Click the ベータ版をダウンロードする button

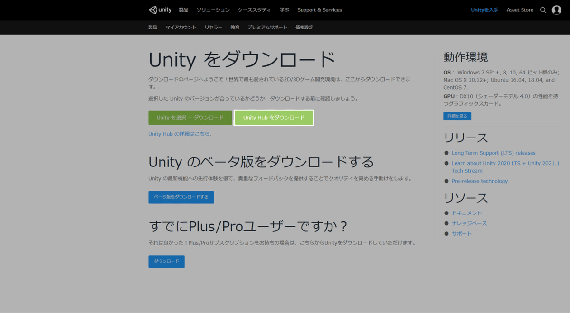point(181,197)
